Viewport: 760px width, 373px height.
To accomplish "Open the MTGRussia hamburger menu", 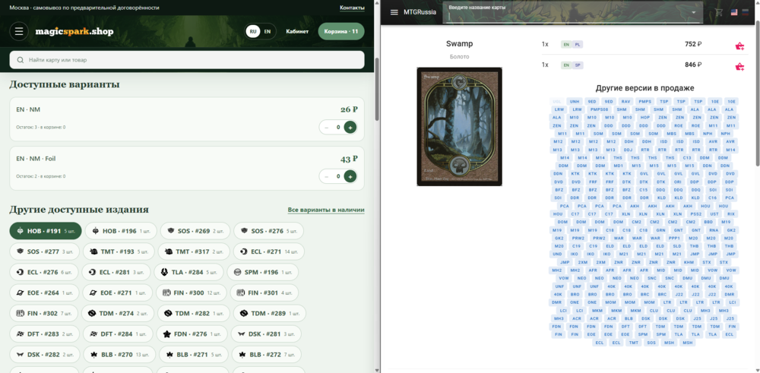I will (x=394, y=12).
